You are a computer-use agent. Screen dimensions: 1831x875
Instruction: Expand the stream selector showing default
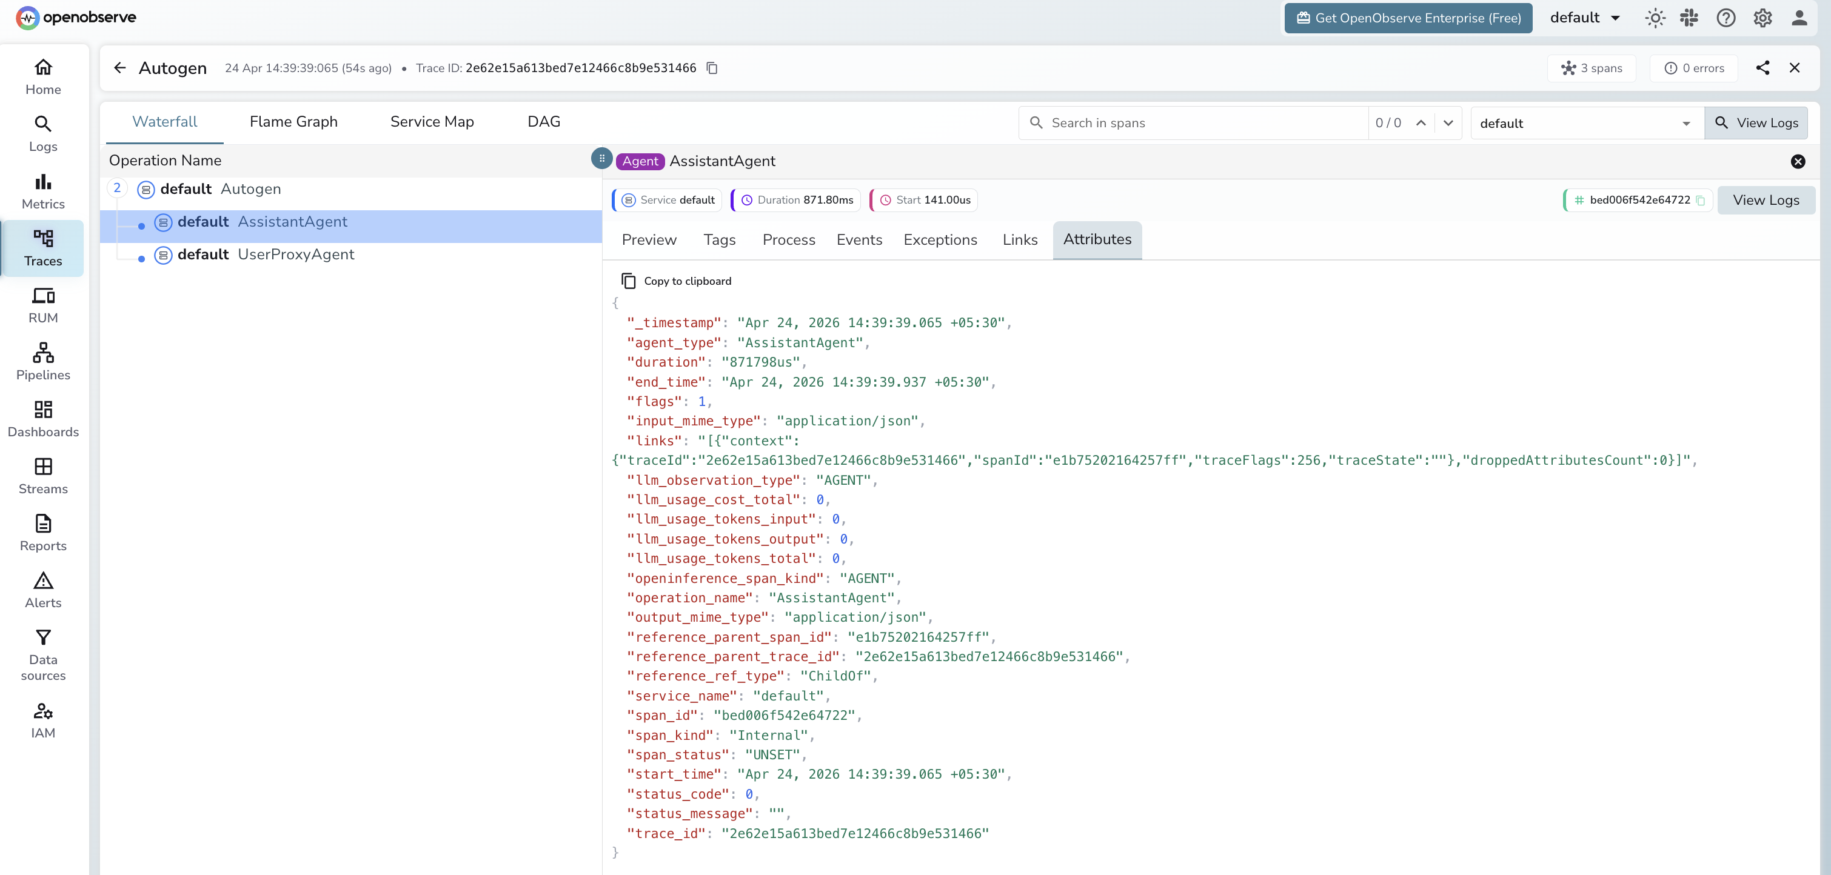1586,122
